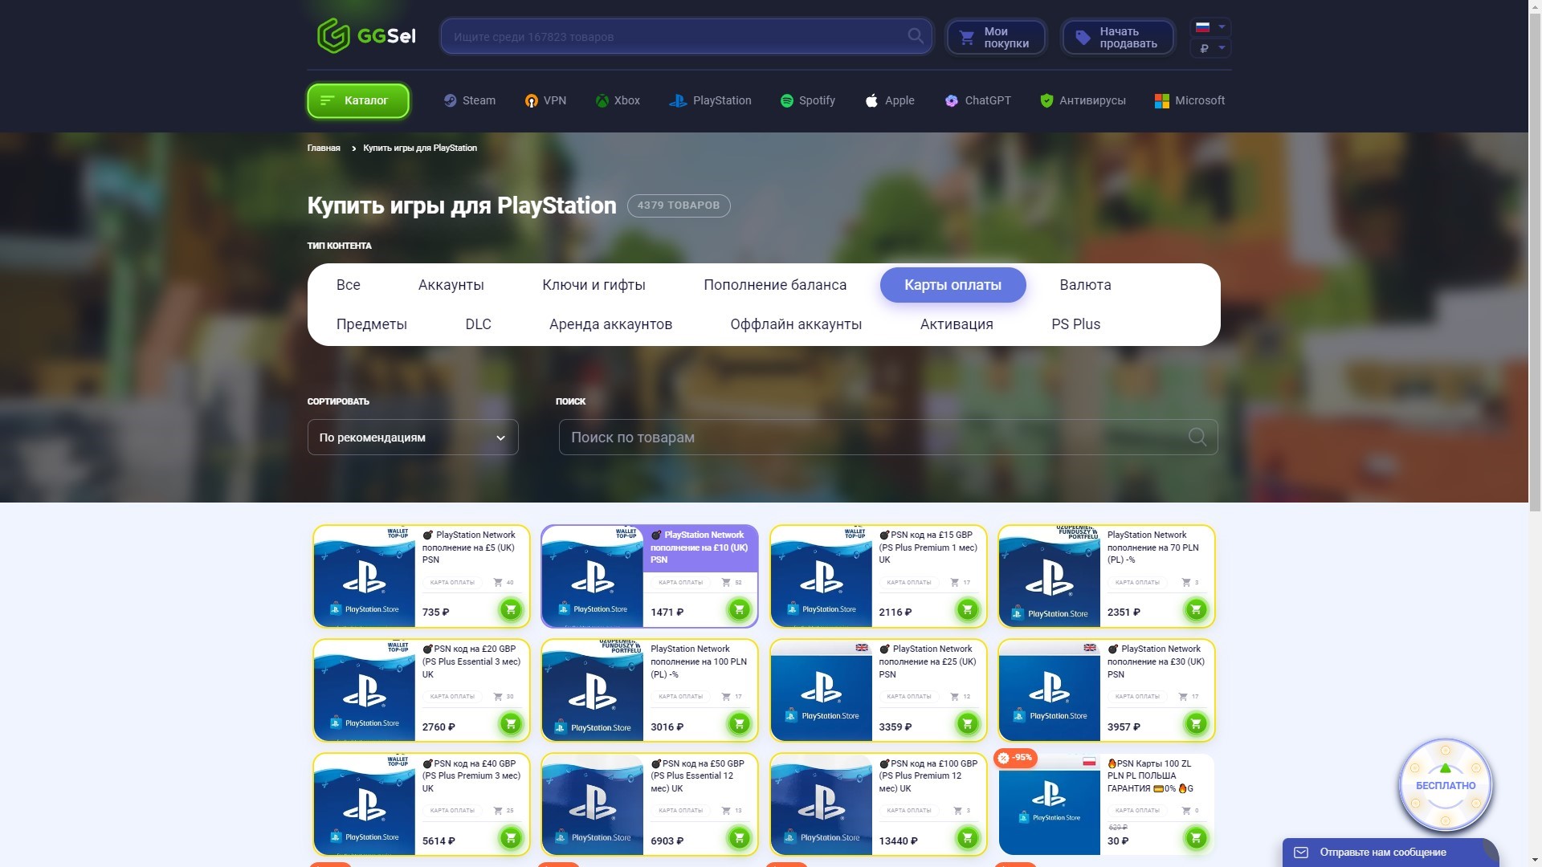Click the product search magnifier icon

point(1197,437)
